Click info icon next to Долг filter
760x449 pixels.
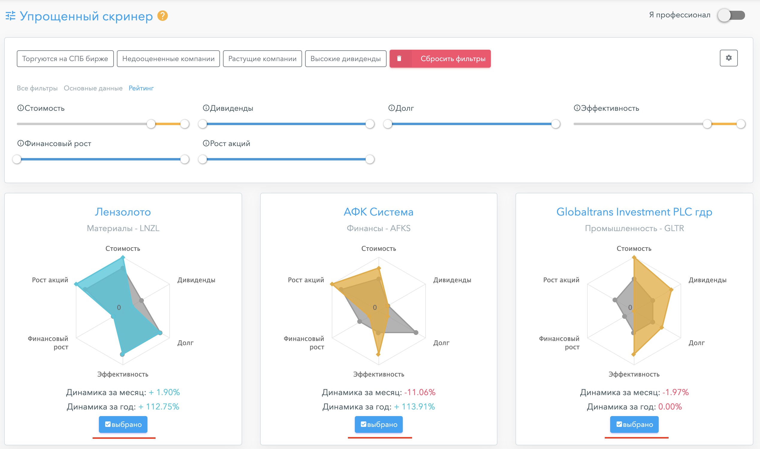392,108
